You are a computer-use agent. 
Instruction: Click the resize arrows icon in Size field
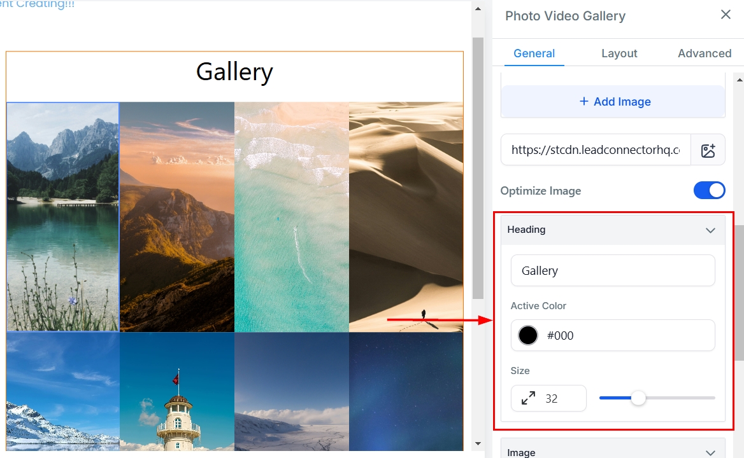tap(528, 398)
